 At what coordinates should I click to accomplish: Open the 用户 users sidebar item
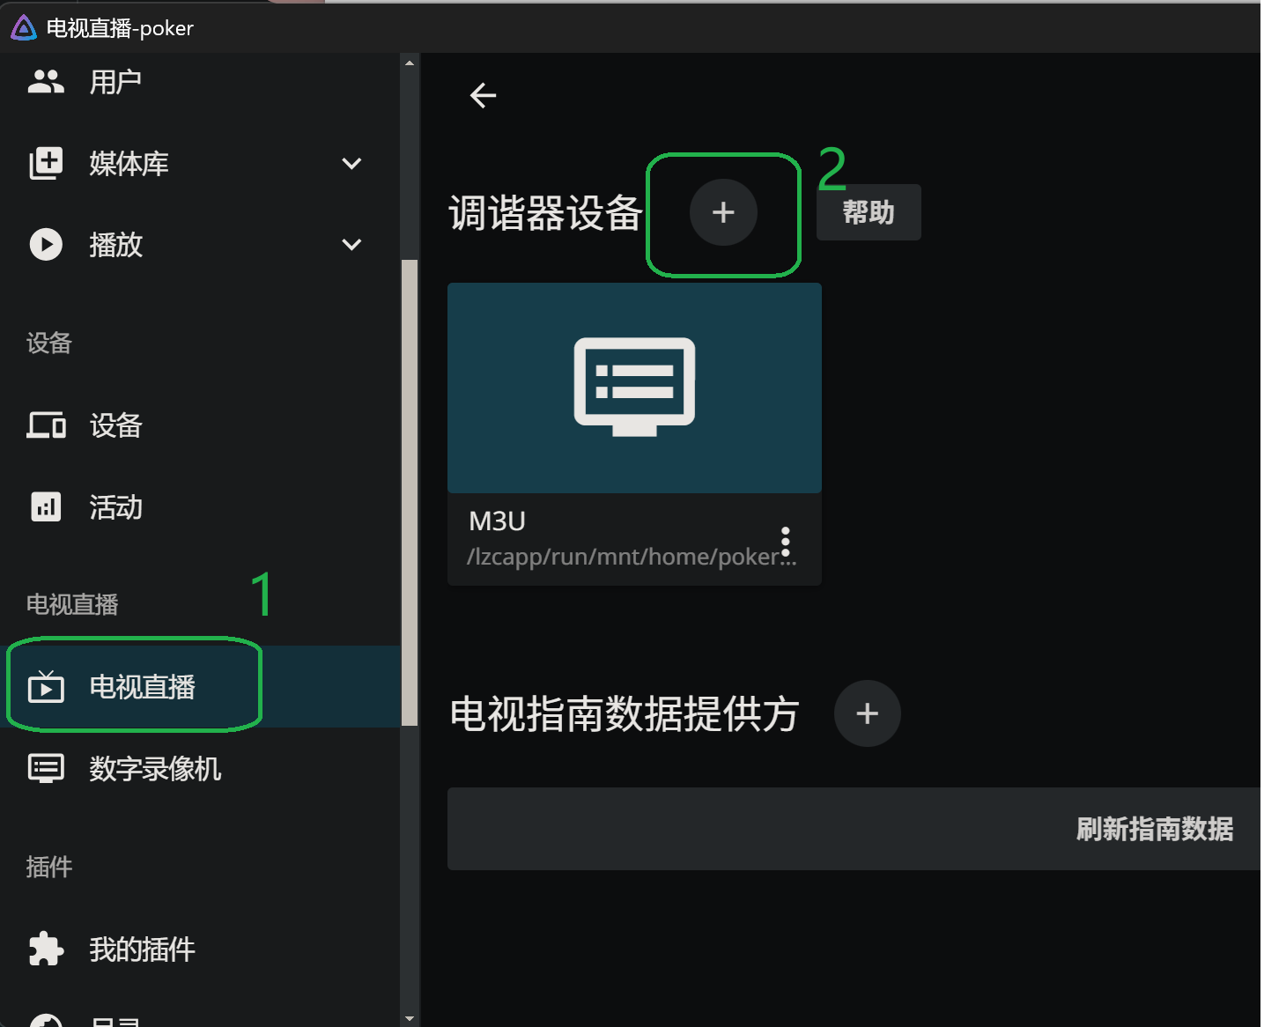point(200,82)
